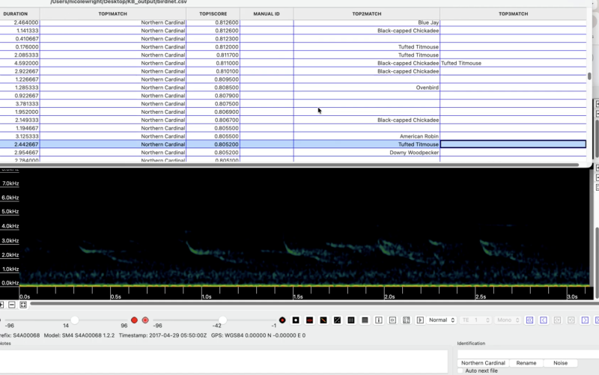Click the highlighted score cell 0.805200
The image size is (599, 375).
coord(213,144)
